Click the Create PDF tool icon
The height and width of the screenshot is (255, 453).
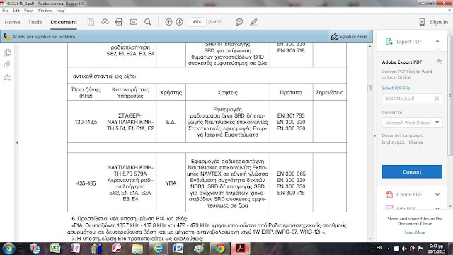click(x=389, y=194)
